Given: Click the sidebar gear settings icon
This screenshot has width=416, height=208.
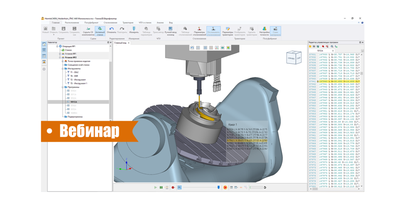Looking at the screenshot, I should (44, 69).
